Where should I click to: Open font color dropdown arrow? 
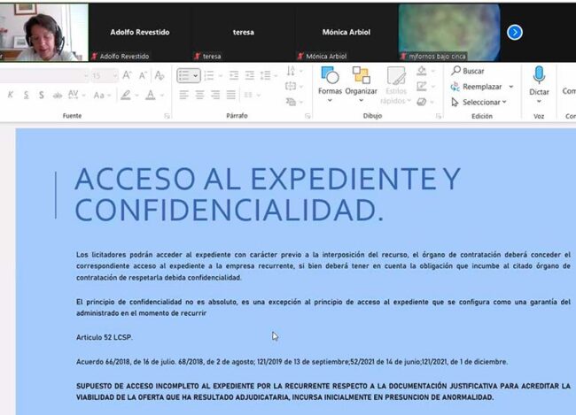(162, 96)
